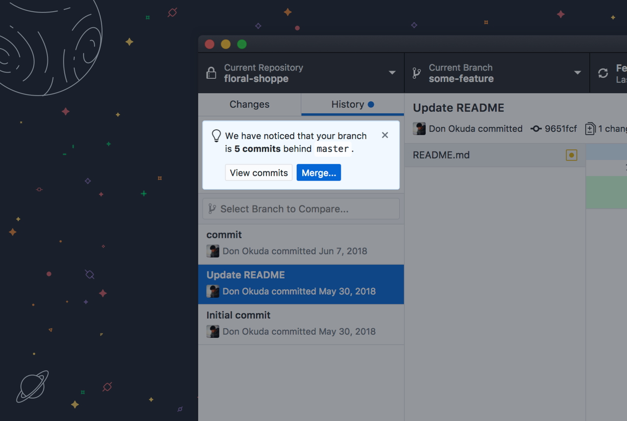Click the 'Update README' commit title heading

click(x=458, y=108)
